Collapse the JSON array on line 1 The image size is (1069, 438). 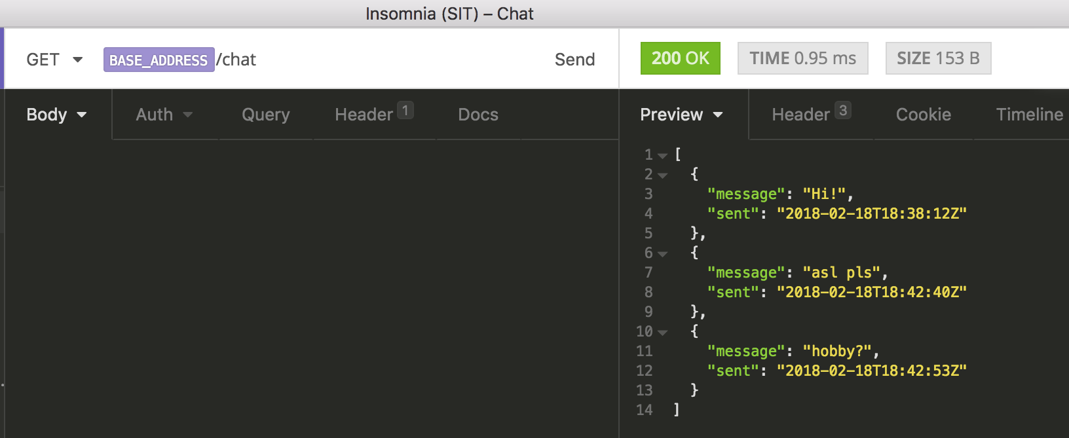tap(663, 156)
